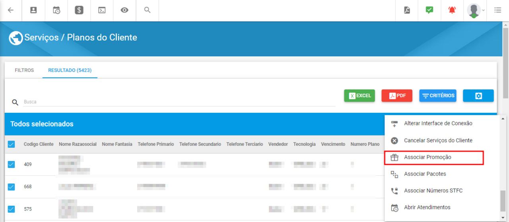Screen dimensions: 509x222
Task: Open the terminal console icon
Action: (x=102, y=10)
